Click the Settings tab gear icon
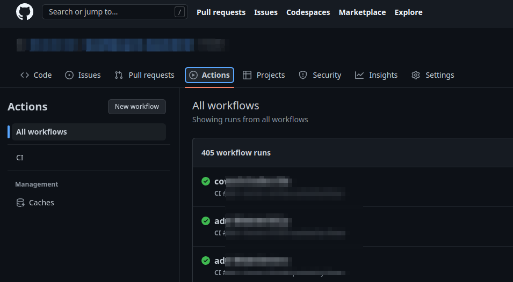Screen dimensions: 513x282 [416, 75]
